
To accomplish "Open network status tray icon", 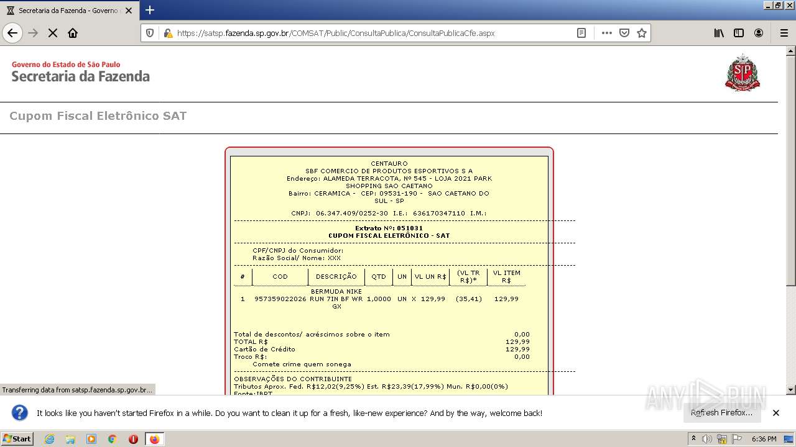I will pos(722,439).
